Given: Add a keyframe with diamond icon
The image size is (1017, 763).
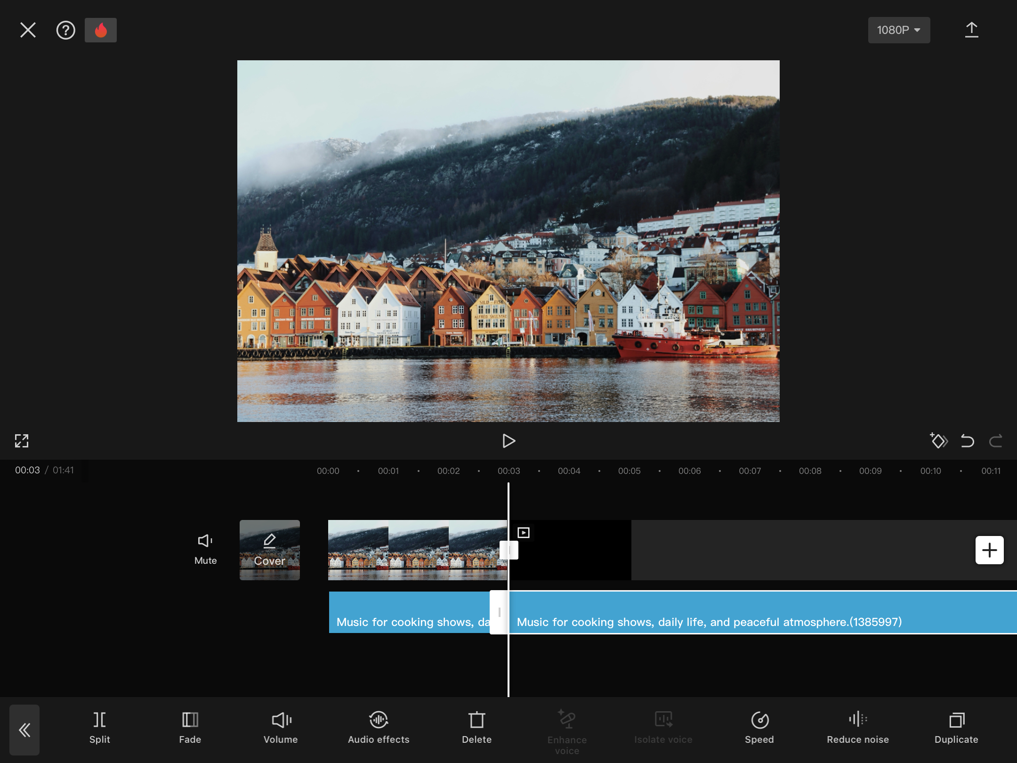Looking at the screenshot, I should (x=938, y=441).
